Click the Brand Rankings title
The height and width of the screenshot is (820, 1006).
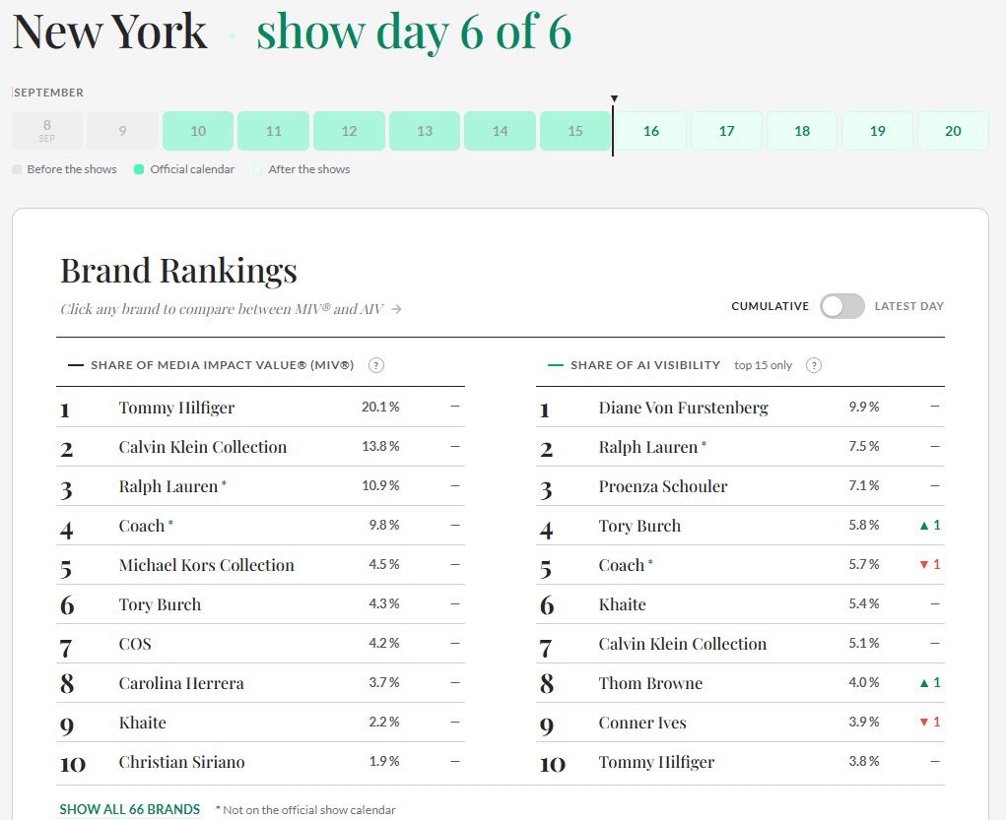point(178,271)
